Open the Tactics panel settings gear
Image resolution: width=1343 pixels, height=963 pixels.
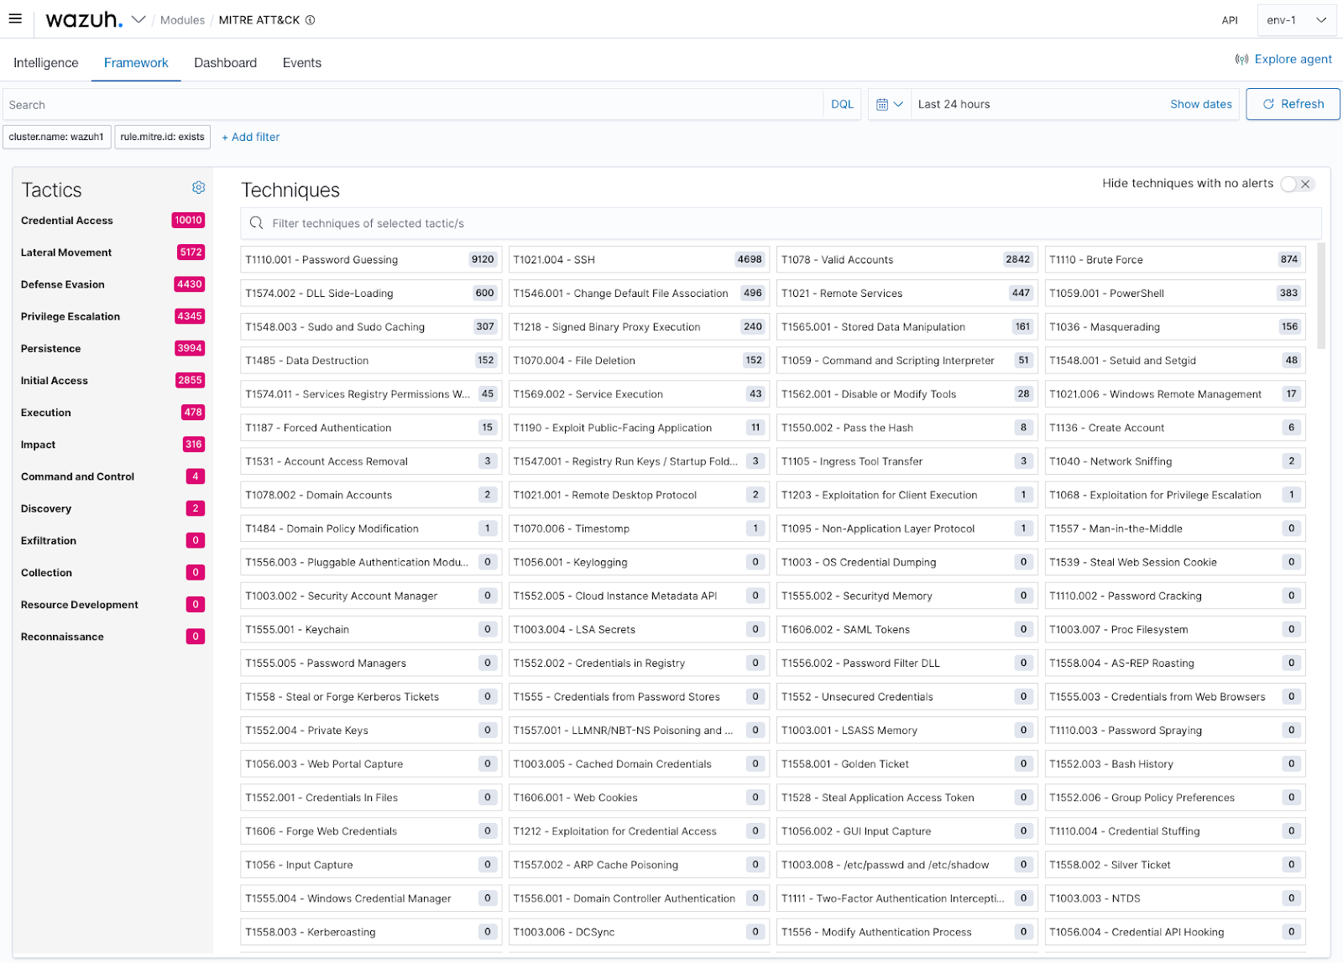pyautogui.click(x=198, y=187)
